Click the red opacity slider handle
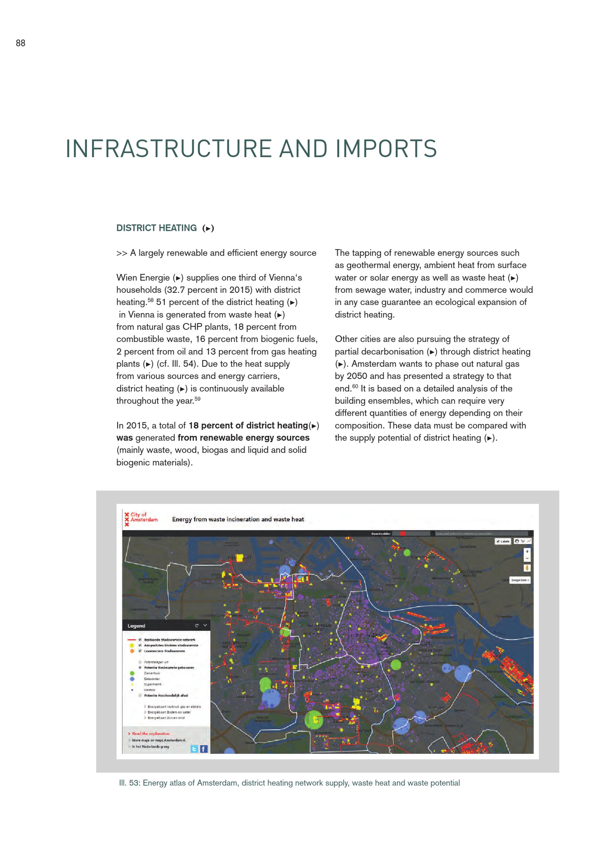Viewport: 597px width, 844px height. 403,533
